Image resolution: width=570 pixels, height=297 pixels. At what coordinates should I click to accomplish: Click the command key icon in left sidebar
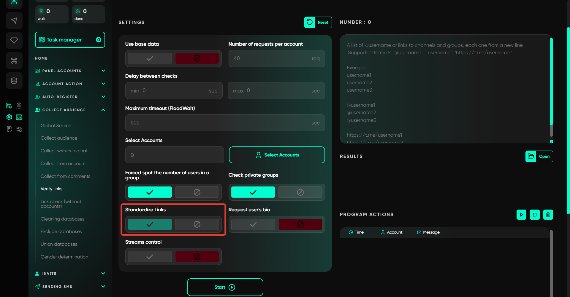coord(14,60)
